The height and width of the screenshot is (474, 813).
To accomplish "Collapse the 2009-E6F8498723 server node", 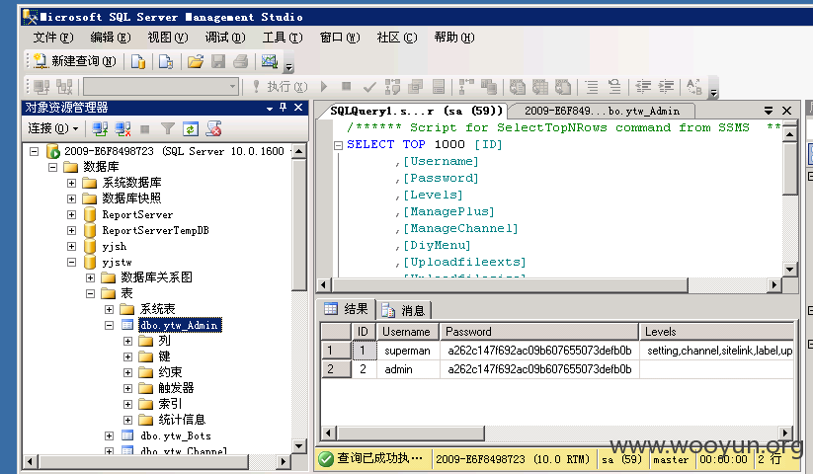I will (x=35, y=152).
